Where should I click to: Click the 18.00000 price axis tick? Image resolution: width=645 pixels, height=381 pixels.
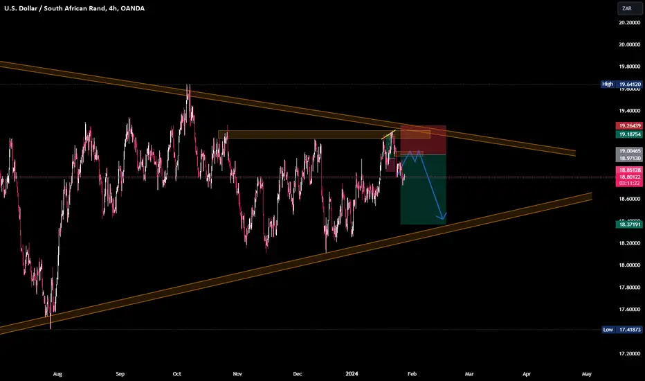click(x=629, y=265)
